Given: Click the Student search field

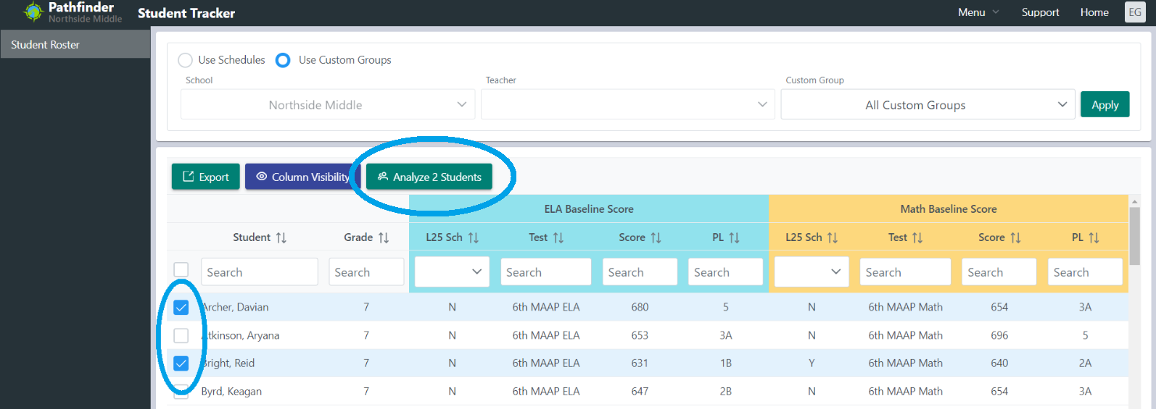Looking at the screenshot, I should 260,272.
